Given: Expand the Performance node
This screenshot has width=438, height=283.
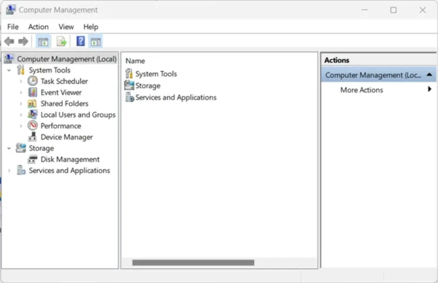Looking at the screenshot, I should pyautogui.click(x=21, y=126).
